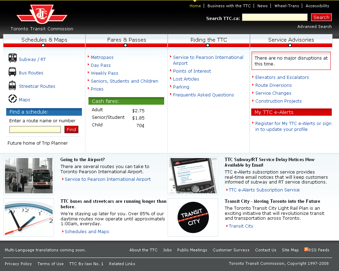Open the Parking link
Image resolution: width=339 pixels, height=271 pixels.
(x=181, y=87)
